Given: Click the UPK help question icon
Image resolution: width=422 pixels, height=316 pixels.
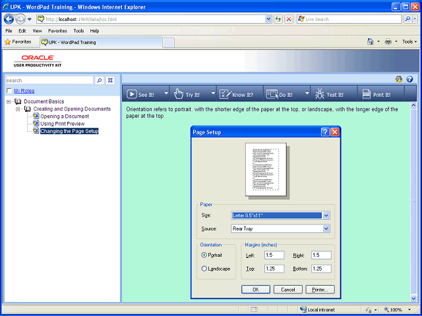Looking at the screenshot, I should coord(409,79).
